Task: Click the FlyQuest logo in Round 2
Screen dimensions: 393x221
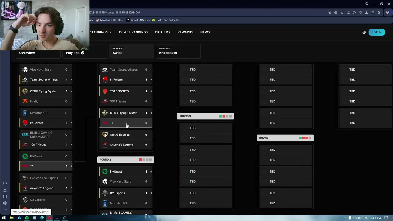Action: (105, 172)
